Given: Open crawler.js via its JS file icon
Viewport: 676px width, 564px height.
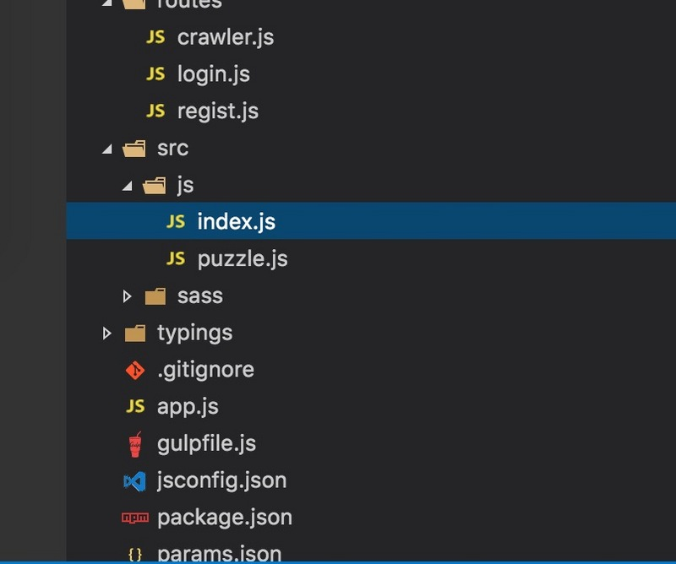Looking at the screenshot, I should [x=156, y=37].
